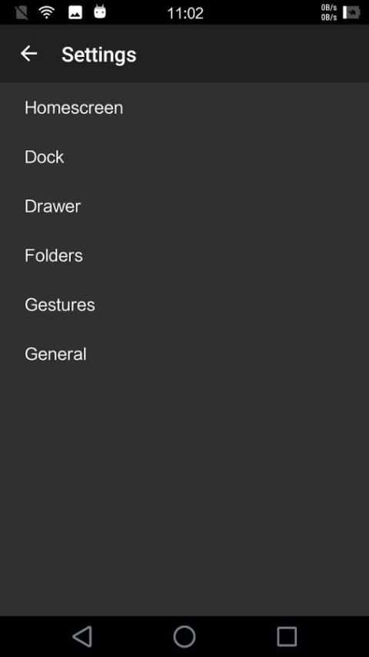Tap the Settings title text
369x657 pixels.
99,55
